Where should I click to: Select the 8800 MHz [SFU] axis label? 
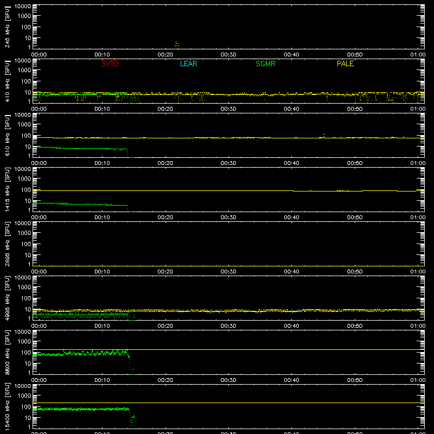8,352
